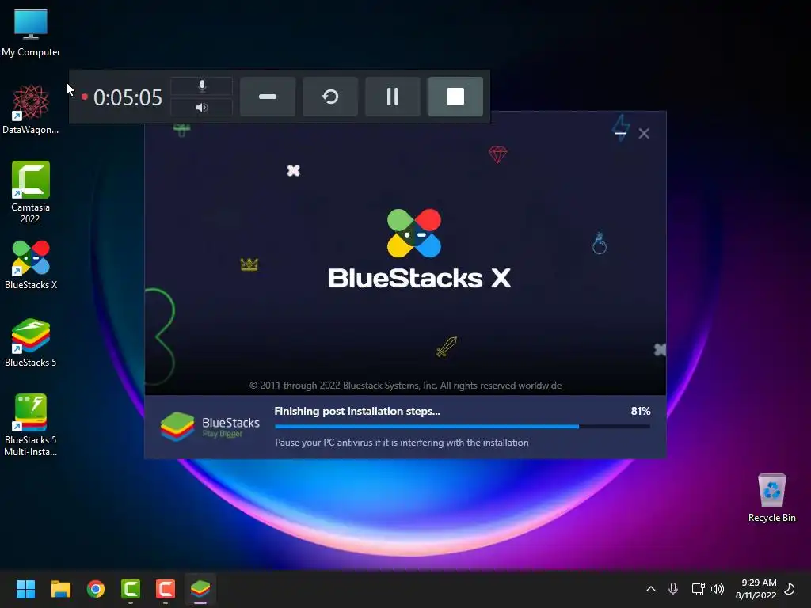Image resolution: width=811 pixels, height=608 pixels.
Task: Select the BlueStacks 5 Multi-Instance shortcut
Action: tap(31, 425)
